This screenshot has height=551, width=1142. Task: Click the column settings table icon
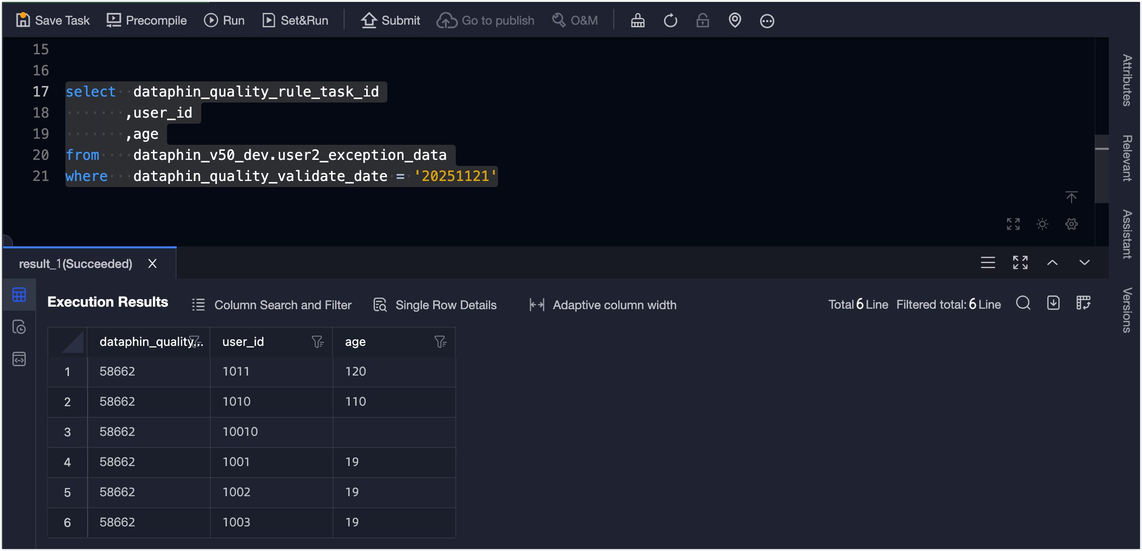point(1084,303)
